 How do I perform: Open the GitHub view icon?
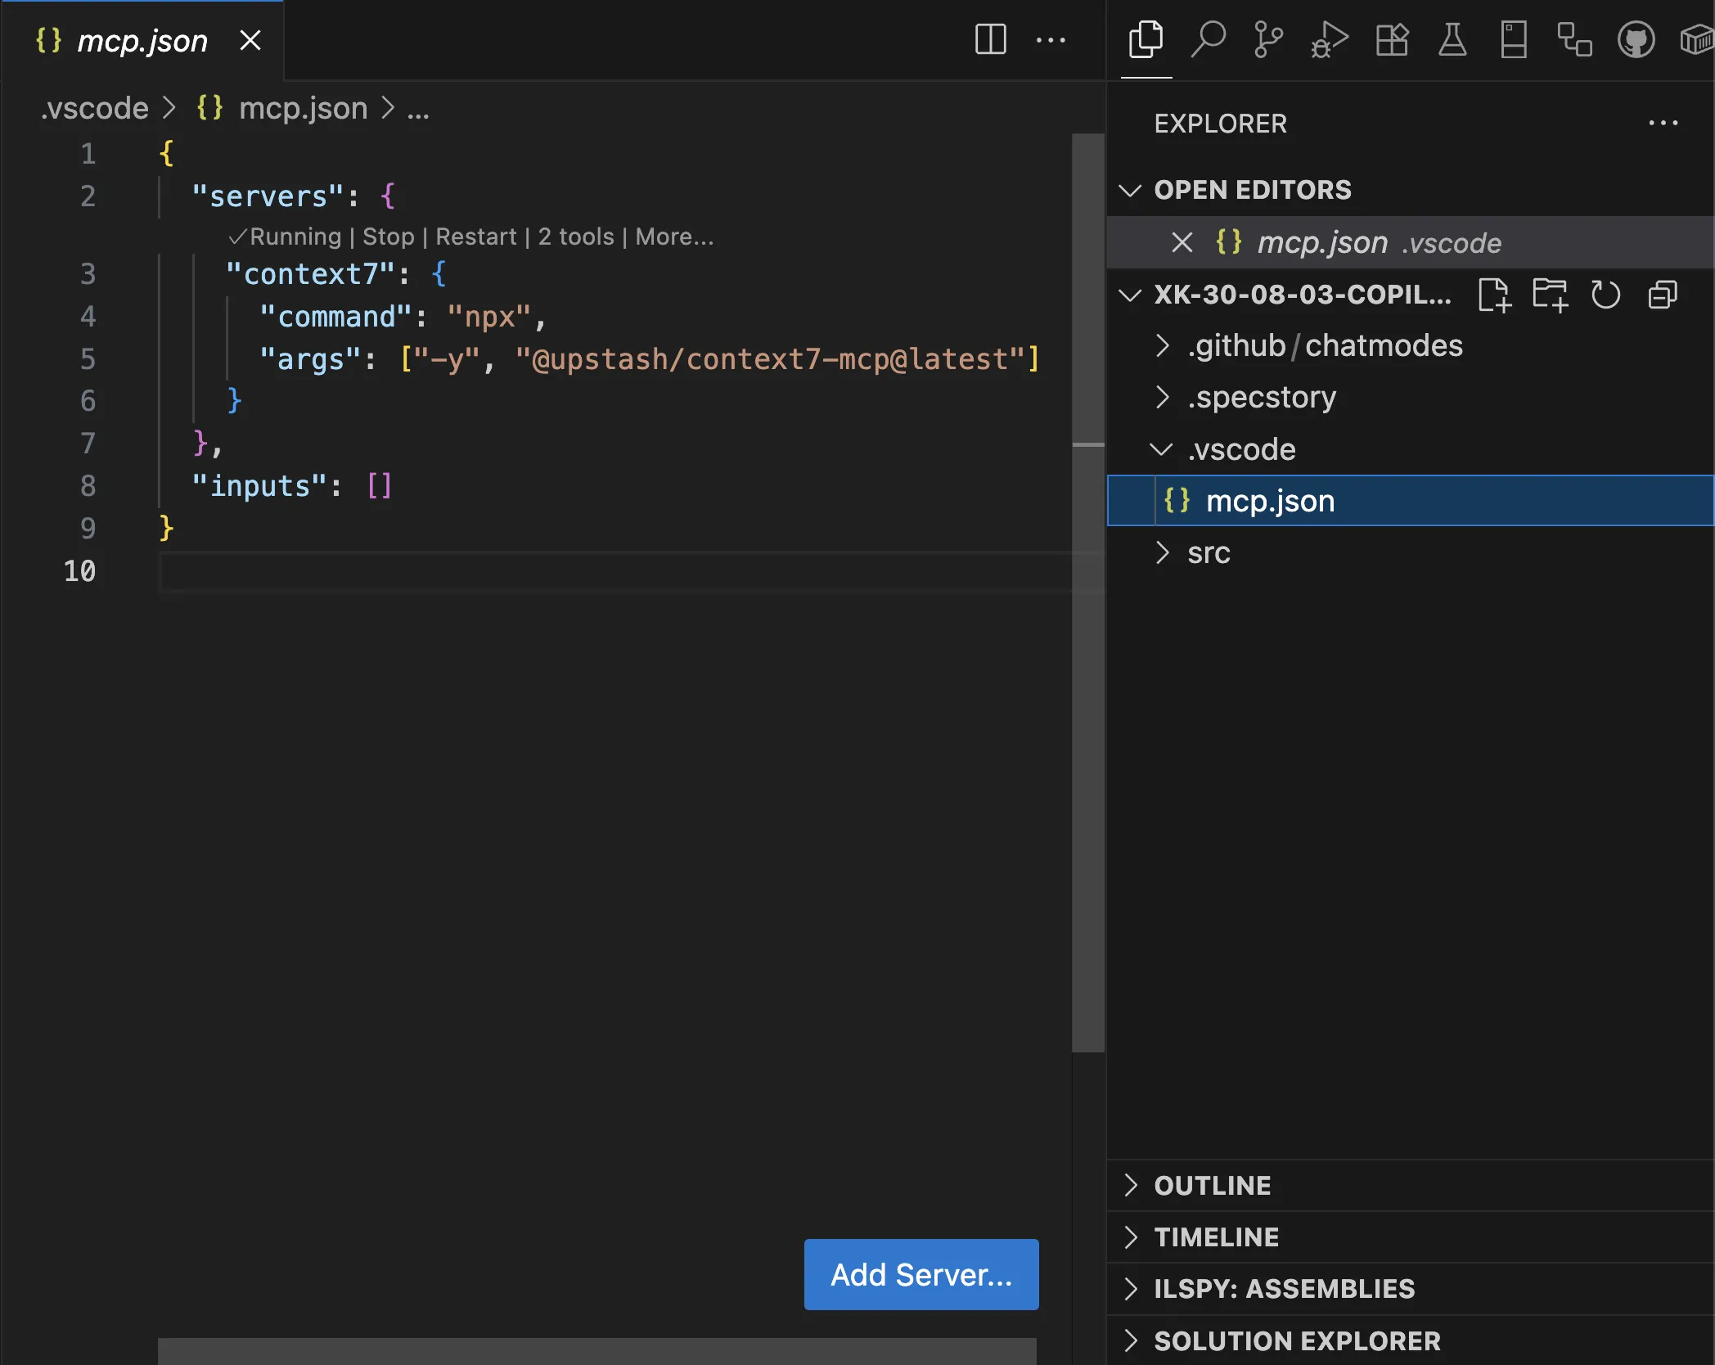tap(1636, 39)
